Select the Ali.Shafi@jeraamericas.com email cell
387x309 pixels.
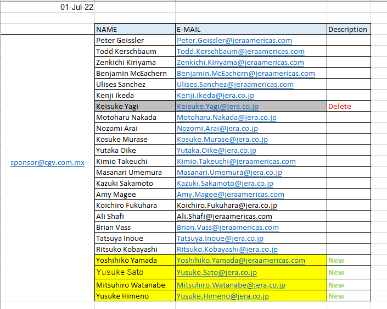251,216
